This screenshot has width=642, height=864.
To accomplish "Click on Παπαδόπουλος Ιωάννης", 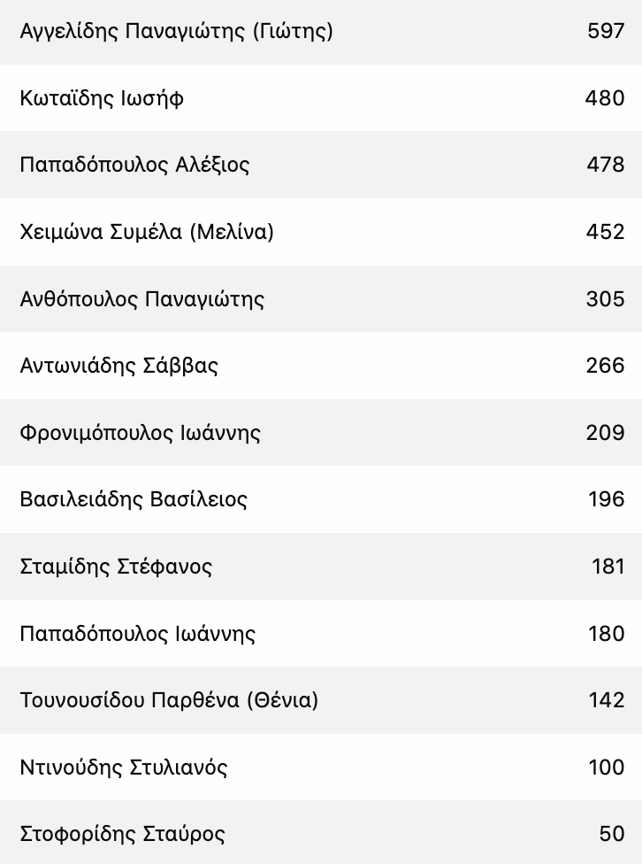I will (x=138, y=634).
